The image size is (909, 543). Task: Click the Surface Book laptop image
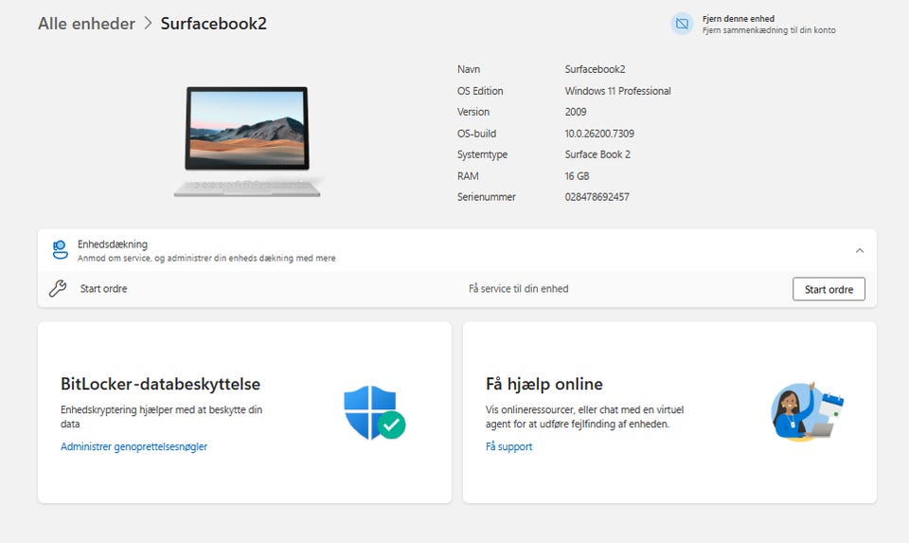tap(247, 142)
